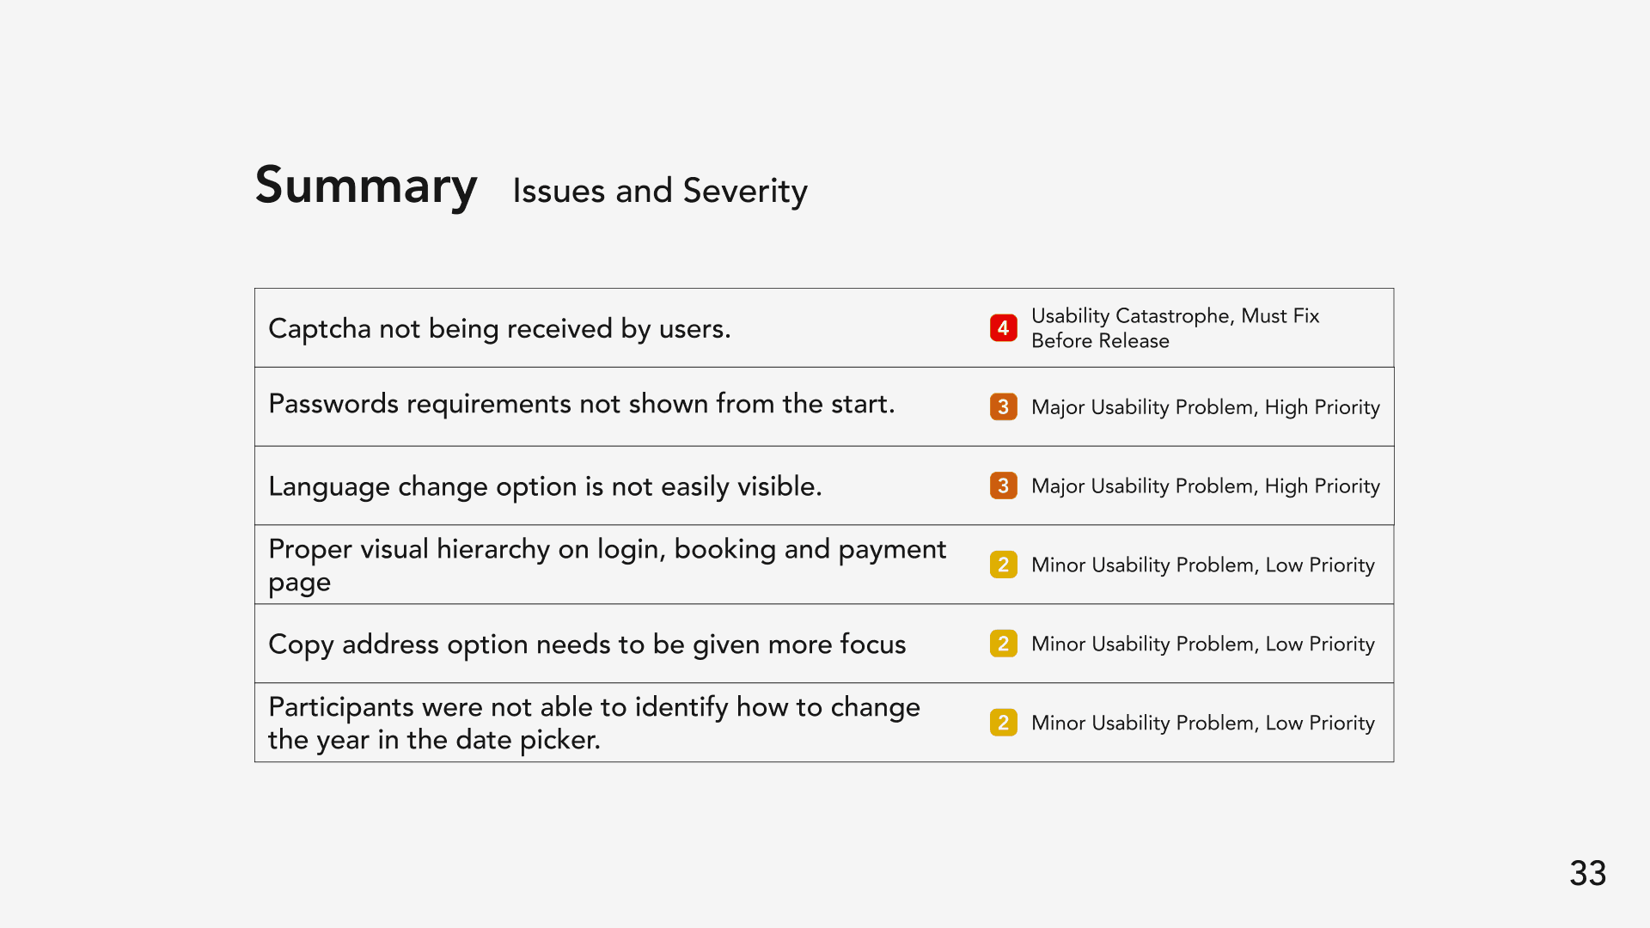Select the Issues and Severity subtitle
This screenshot has height=928, width=1650.
click(x=660, y=191)
